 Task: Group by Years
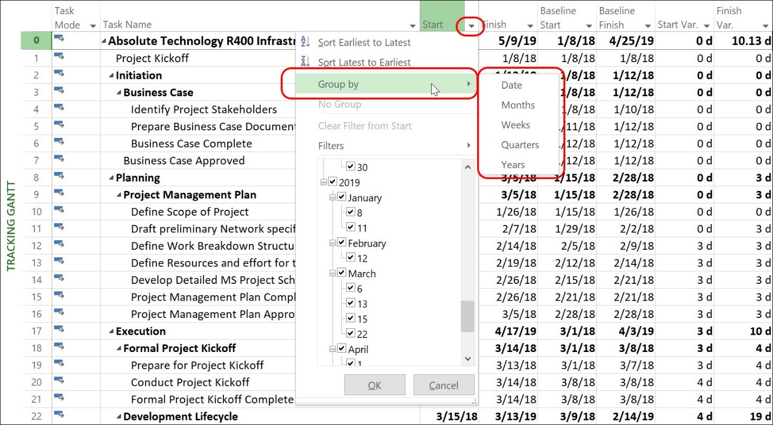click(x=513, y=165)
